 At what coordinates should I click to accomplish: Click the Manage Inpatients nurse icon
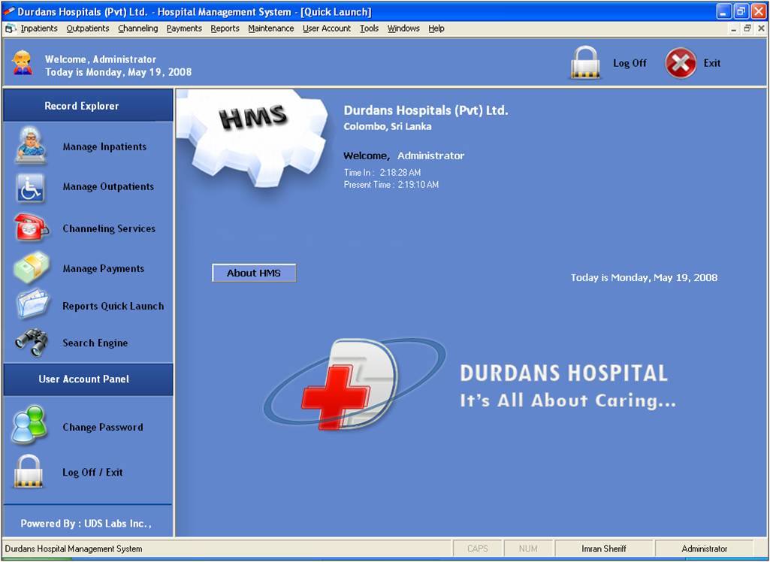pyautogui.click(x=31, y=146)
